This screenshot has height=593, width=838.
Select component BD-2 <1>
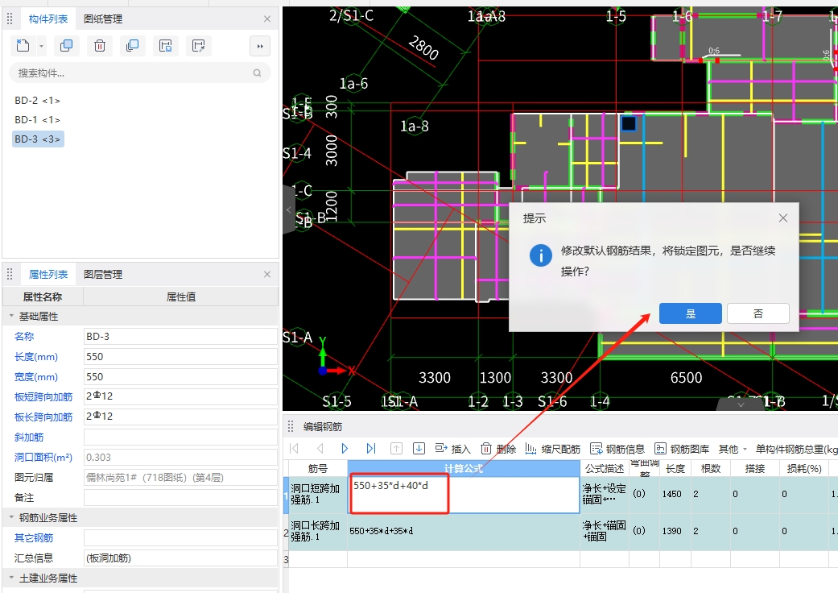[37, 101]
